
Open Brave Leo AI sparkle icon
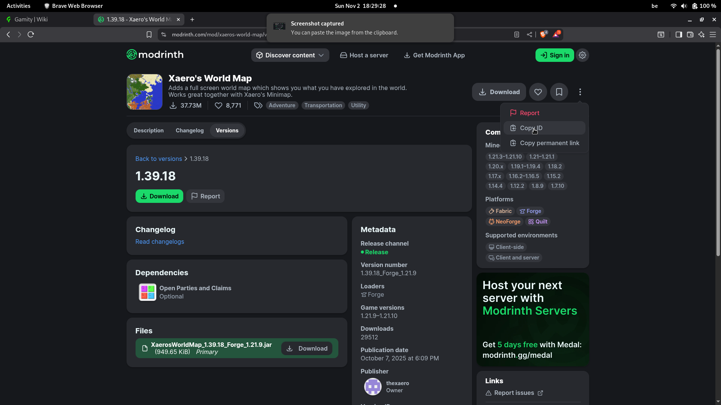[701, 34]
